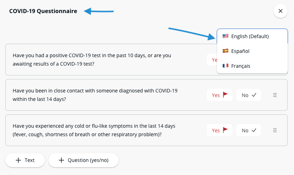Click drag handle of flu-like symptoms question
Viewport: 294px width, 175px height.
click(x=275, y=131)
